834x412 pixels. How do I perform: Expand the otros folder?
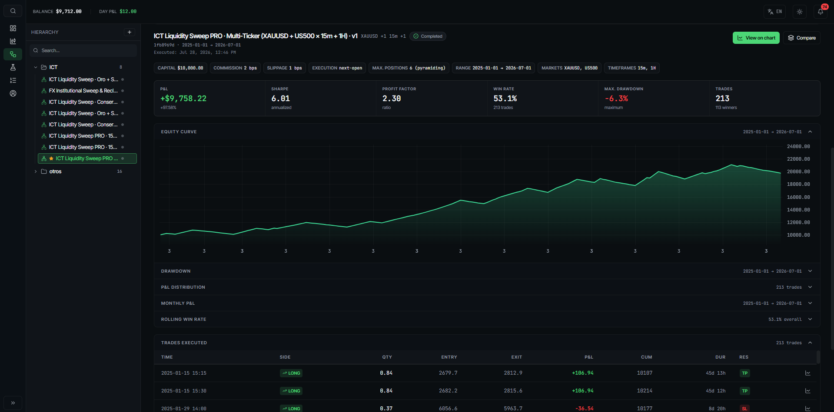pos(36,171)
